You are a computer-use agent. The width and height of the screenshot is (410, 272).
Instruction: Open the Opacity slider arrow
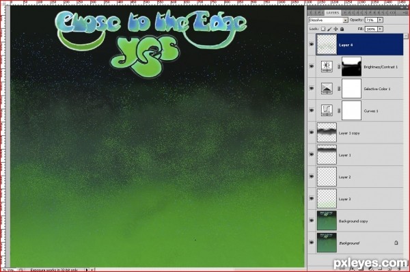[380, 20]
